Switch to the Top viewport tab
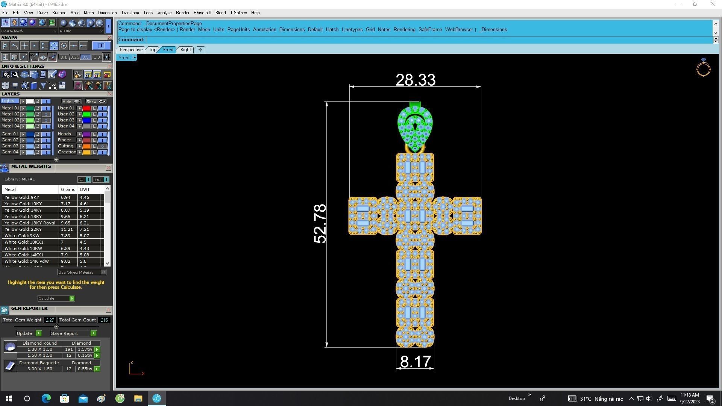Image resolution: width=722 pixels, height=406 pixels. click(152, 50)
